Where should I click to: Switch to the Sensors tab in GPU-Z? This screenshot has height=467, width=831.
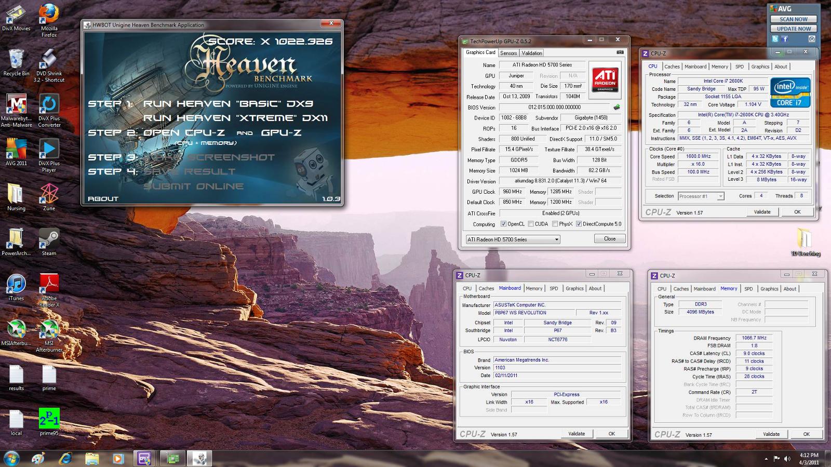pyautogui.click(x=508, y=53)
